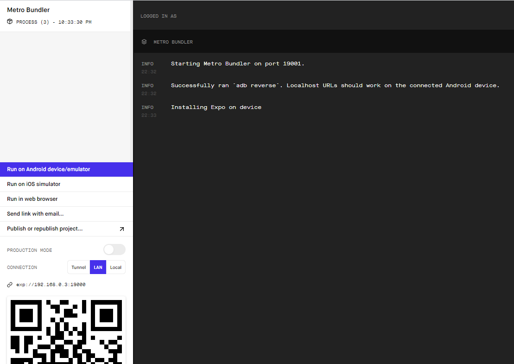The height and width of the screenshot is (364, 514).
Task: Select LAN connection type
Action: pyautogui.click(x=98, y=267)
